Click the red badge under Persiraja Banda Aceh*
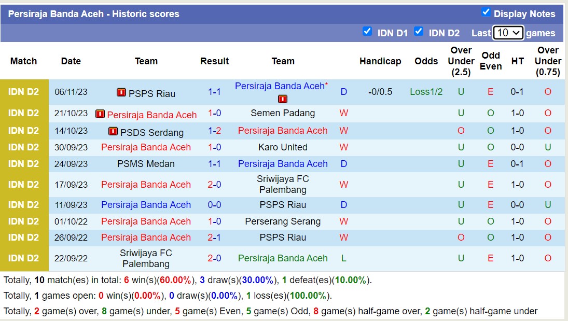This screenshot has height=321, width=568. (x=282, y=99)
